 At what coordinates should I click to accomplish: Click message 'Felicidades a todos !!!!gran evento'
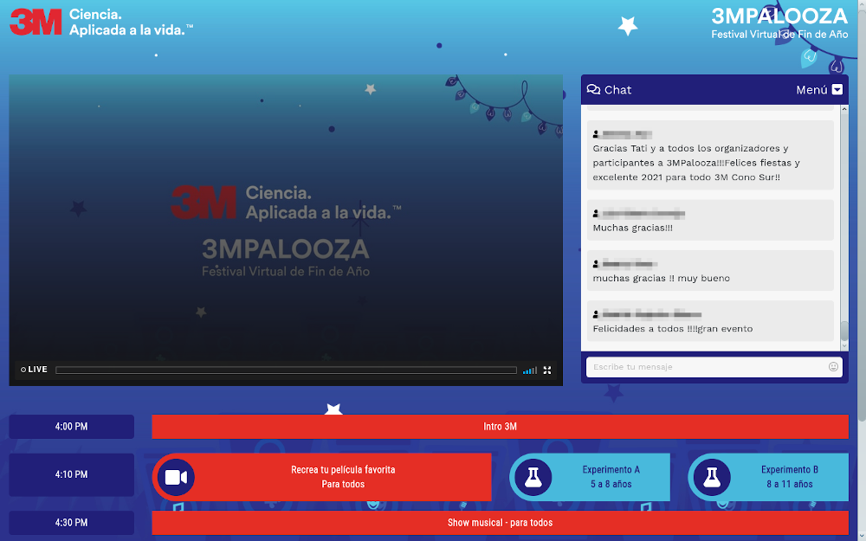click(673, 328)
